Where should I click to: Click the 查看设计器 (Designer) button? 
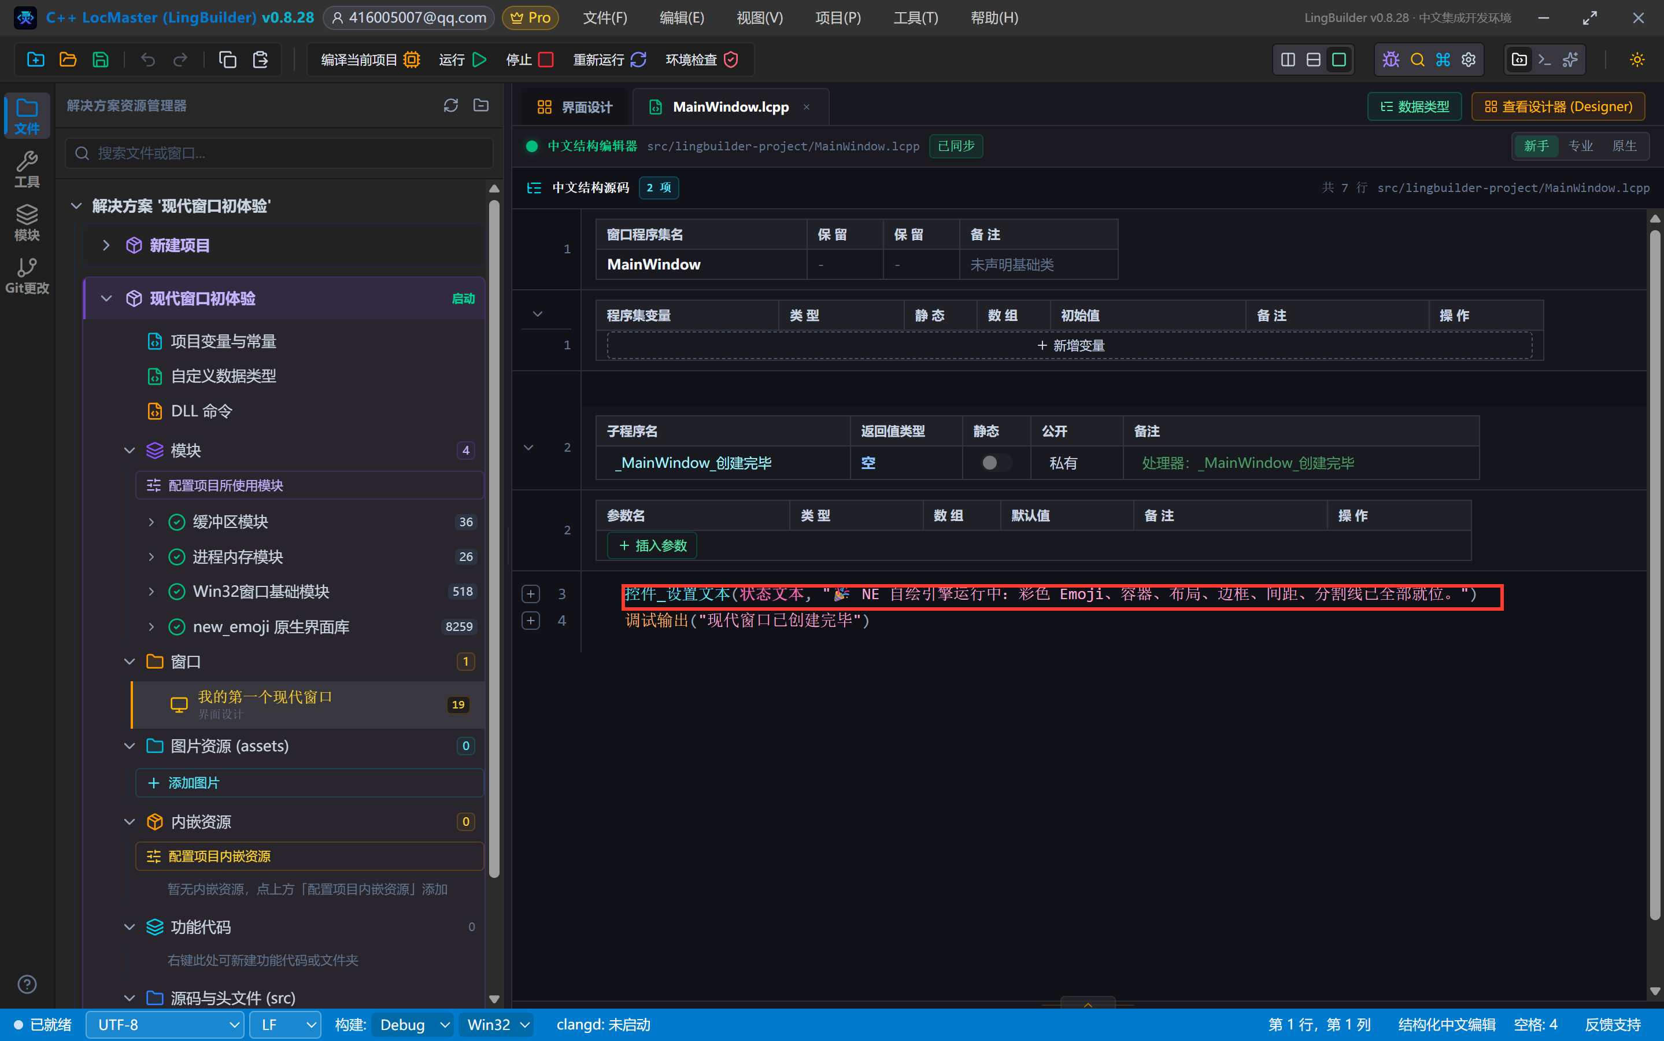1558,107
